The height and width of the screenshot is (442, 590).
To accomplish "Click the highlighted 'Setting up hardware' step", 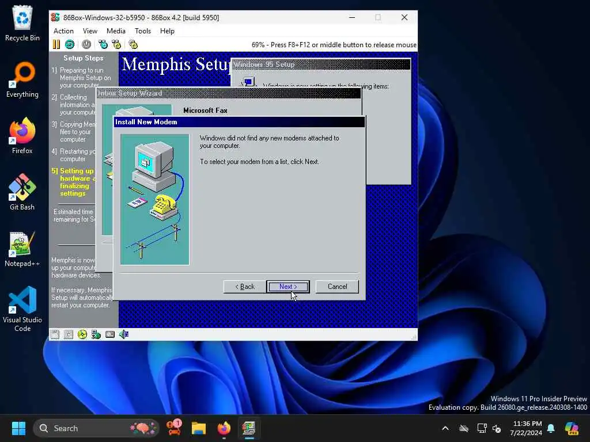I will pos(74,182).
